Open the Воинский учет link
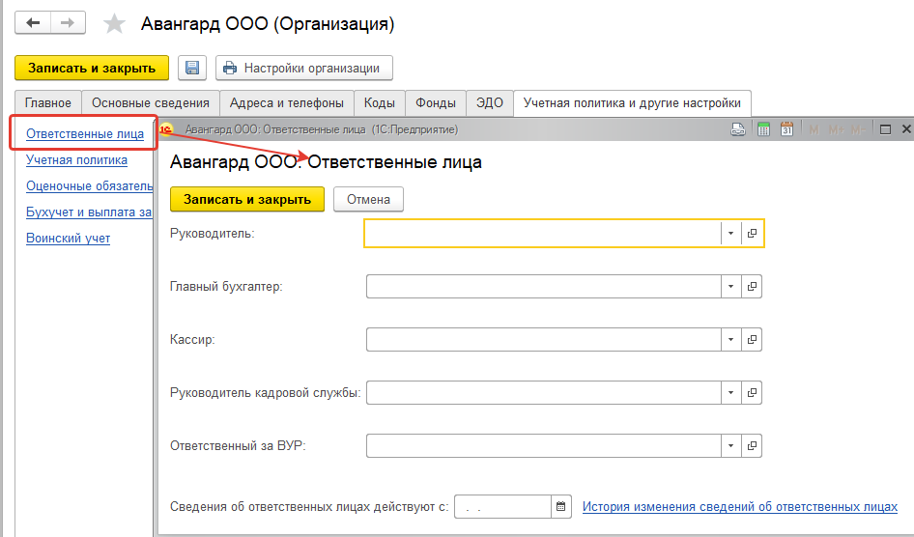The height and width of the screenshot is (537, 914). 68,238
